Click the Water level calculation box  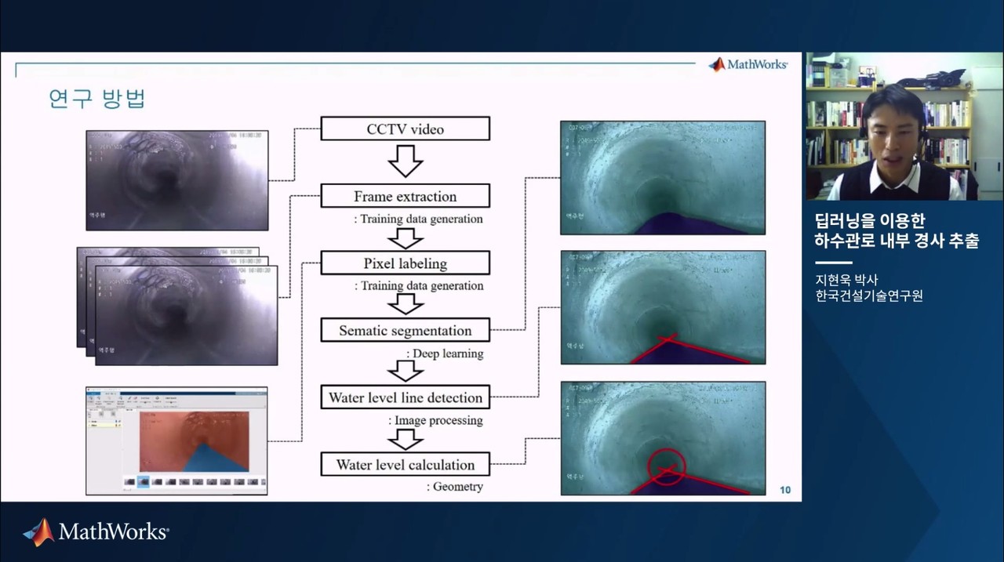[x=406, y=464]
